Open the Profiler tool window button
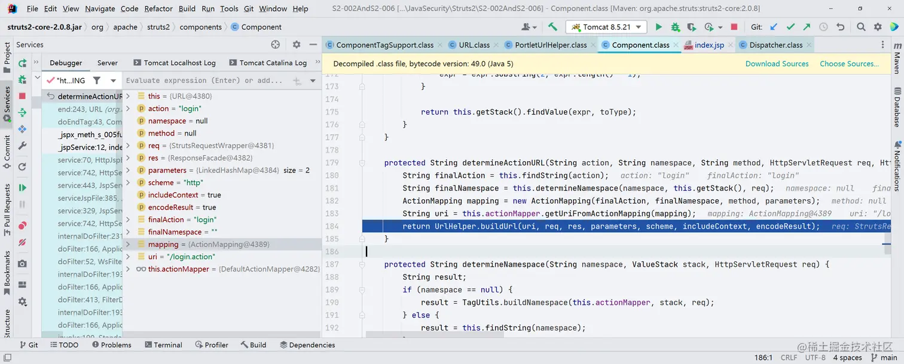 (211, 345)
